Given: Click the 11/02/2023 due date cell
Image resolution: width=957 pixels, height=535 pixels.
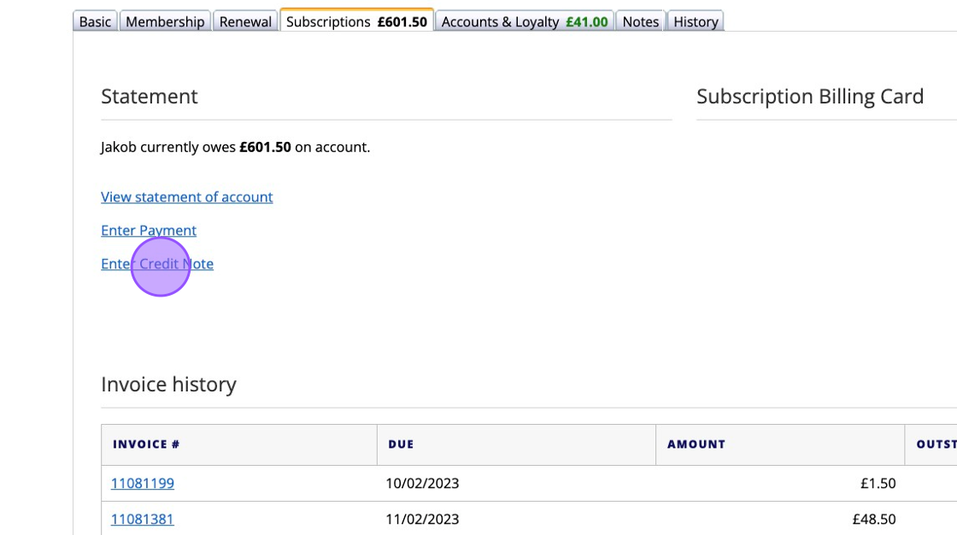Looking at the screenshot, I should point(422,519).
